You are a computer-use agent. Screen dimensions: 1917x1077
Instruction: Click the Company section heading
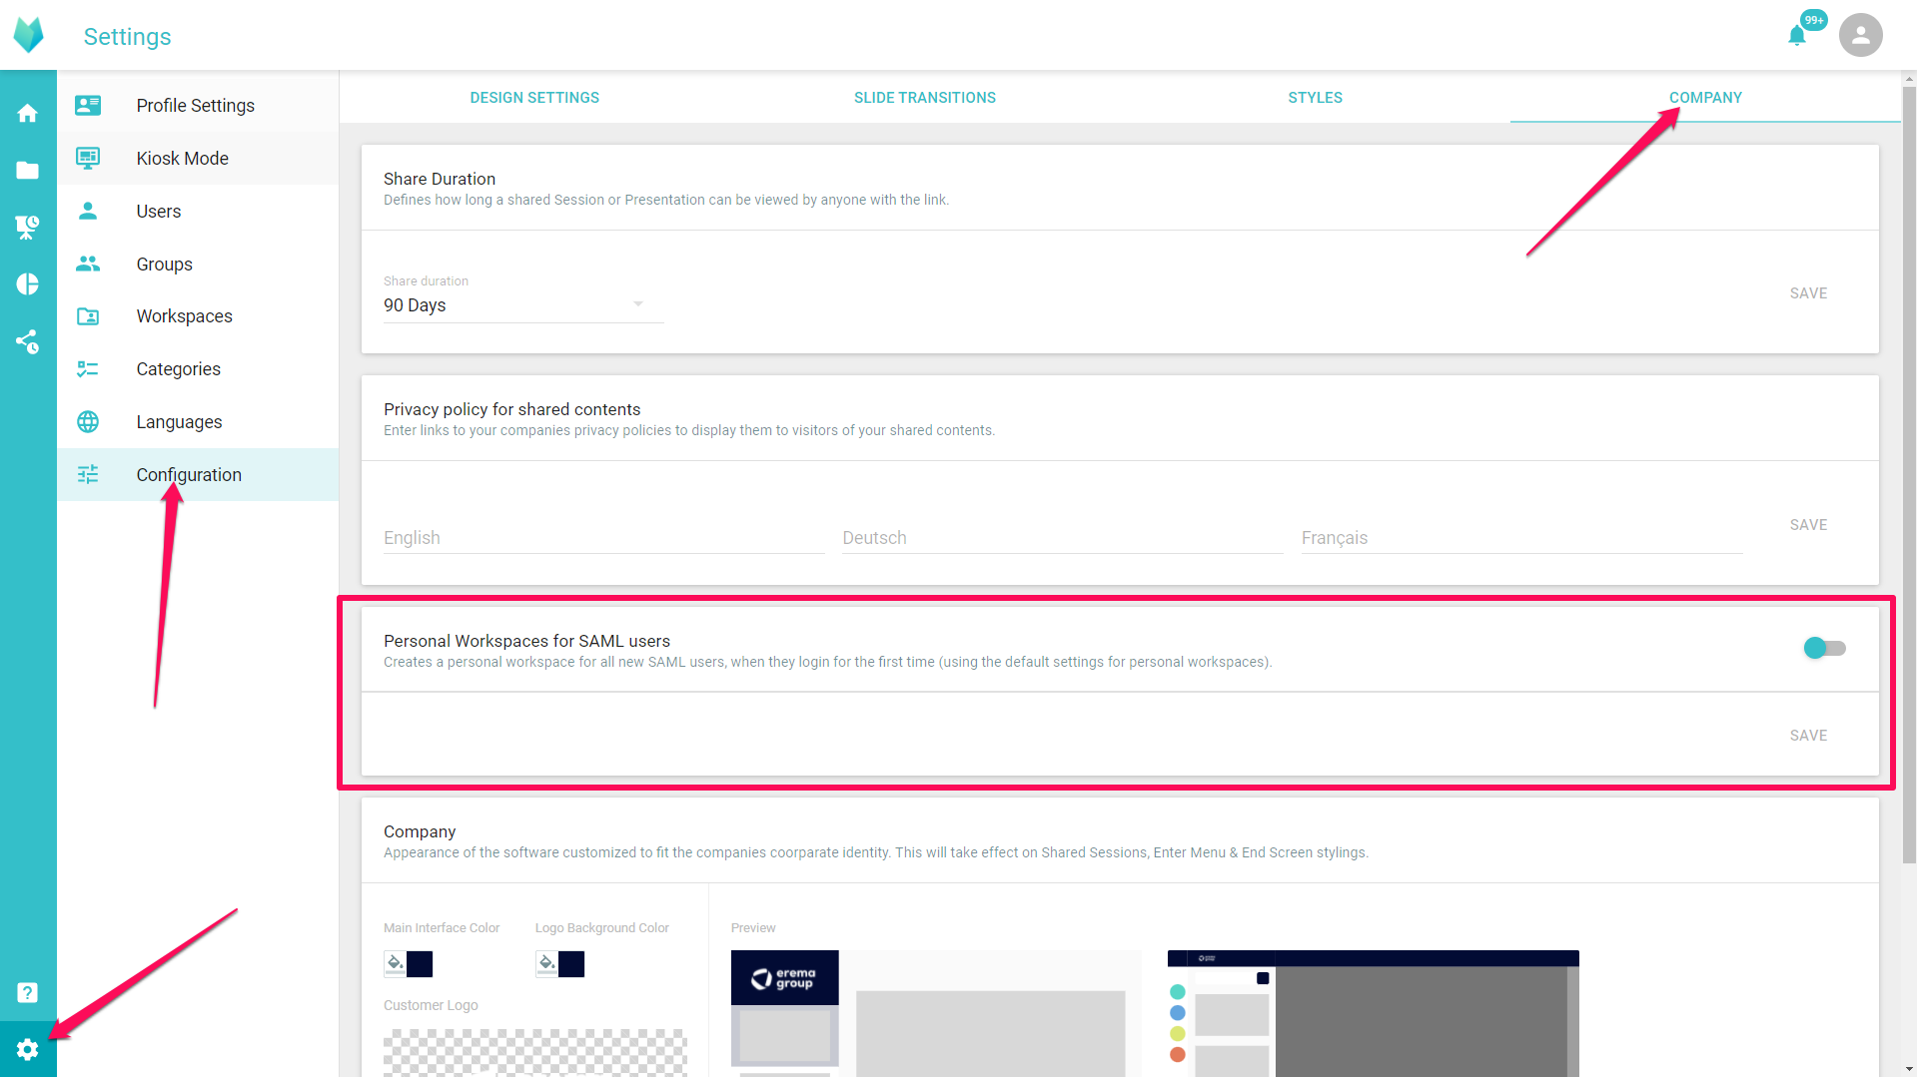click(x=420, y=831)
